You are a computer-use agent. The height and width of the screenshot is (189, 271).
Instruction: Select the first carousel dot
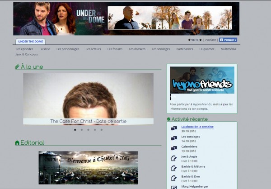[75, 130]
